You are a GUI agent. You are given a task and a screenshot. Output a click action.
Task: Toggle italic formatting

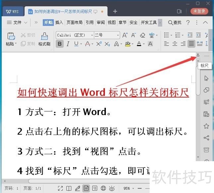[x=68, y=44]
